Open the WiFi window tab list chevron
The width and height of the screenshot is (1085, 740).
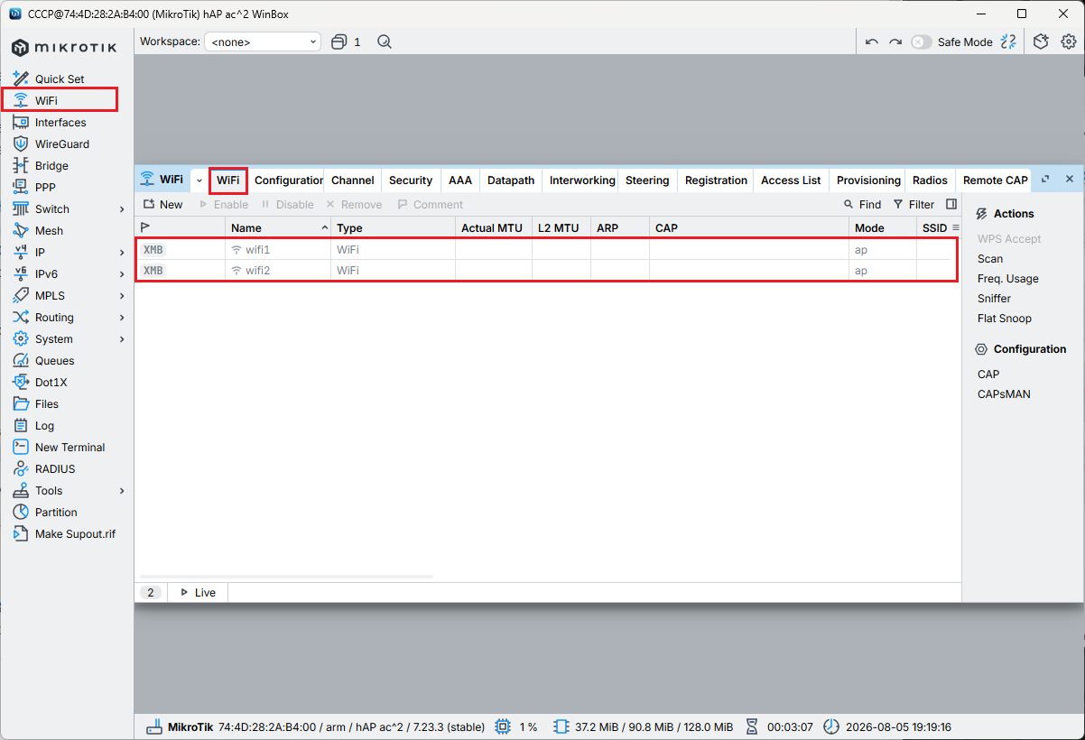pyautogui.click(x=199, y=180)
